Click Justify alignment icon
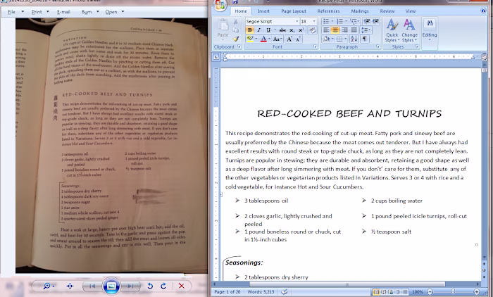 354,30
